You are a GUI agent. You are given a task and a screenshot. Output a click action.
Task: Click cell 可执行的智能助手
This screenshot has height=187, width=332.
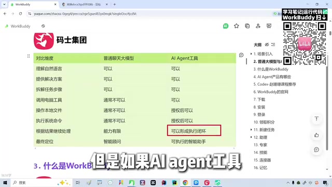tap(188, 142)
